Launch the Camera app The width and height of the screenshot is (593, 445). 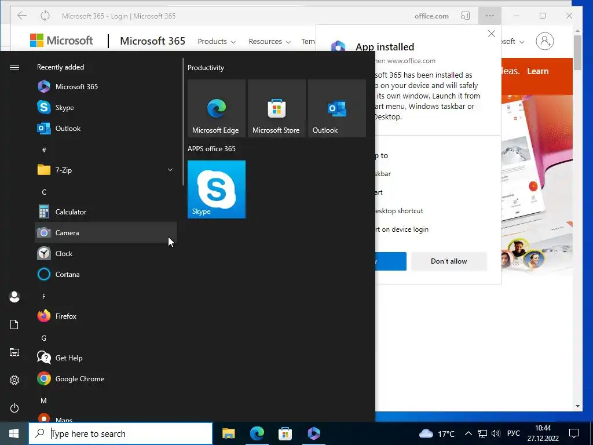[106, 233]
